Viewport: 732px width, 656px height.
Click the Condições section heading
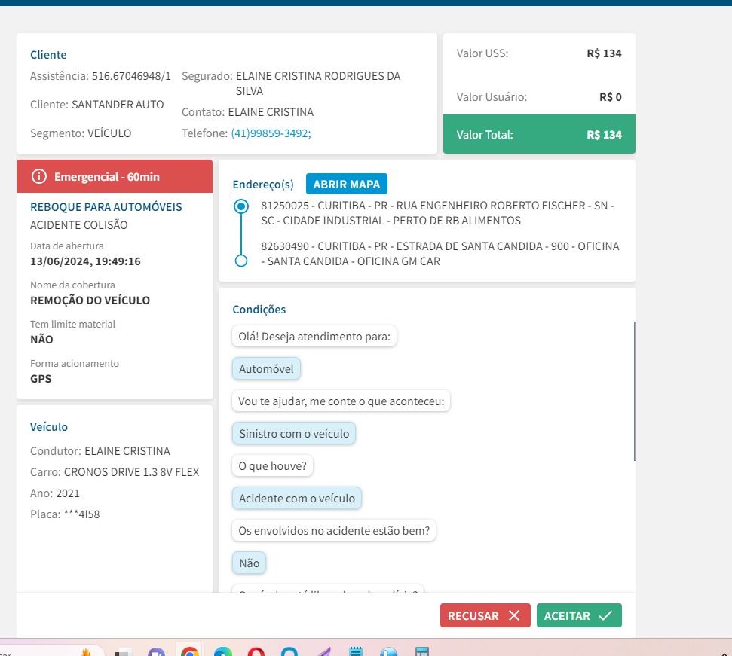tap(259, 310)
